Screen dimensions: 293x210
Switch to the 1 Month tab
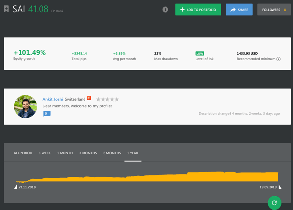(64, 153)
